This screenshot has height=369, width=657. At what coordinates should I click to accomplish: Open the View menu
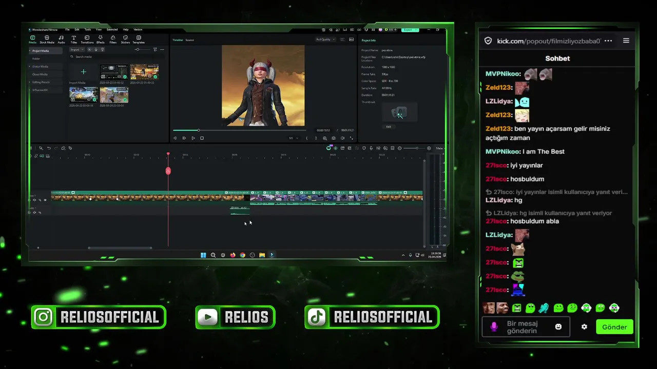click(99, 30)
